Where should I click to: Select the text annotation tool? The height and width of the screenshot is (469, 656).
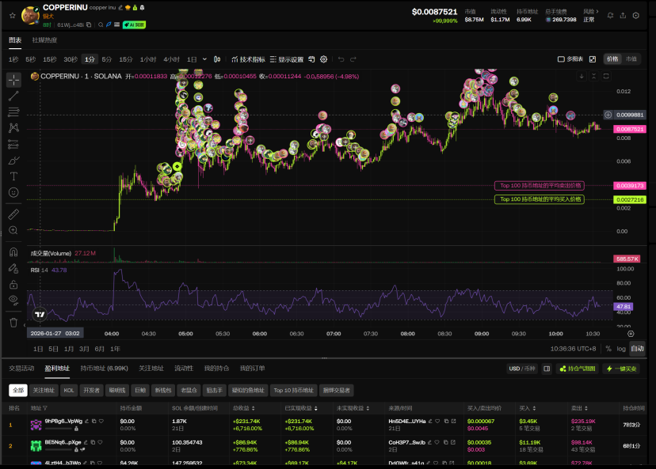tap(13, 176)
